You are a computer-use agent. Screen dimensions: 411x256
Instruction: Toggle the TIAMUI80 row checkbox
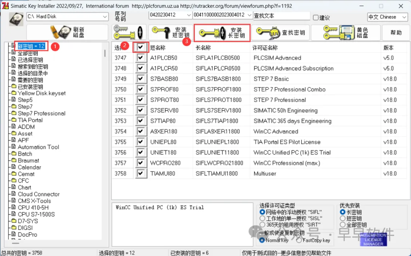(x=141, y=173)
